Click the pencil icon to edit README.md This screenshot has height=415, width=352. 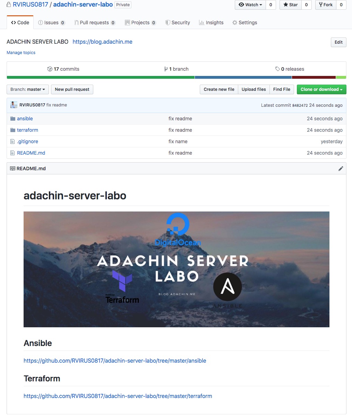[341, 168]
